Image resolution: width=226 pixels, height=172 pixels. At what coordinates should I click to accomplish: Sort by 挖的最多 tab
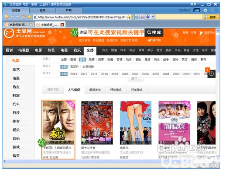(137, 90)
